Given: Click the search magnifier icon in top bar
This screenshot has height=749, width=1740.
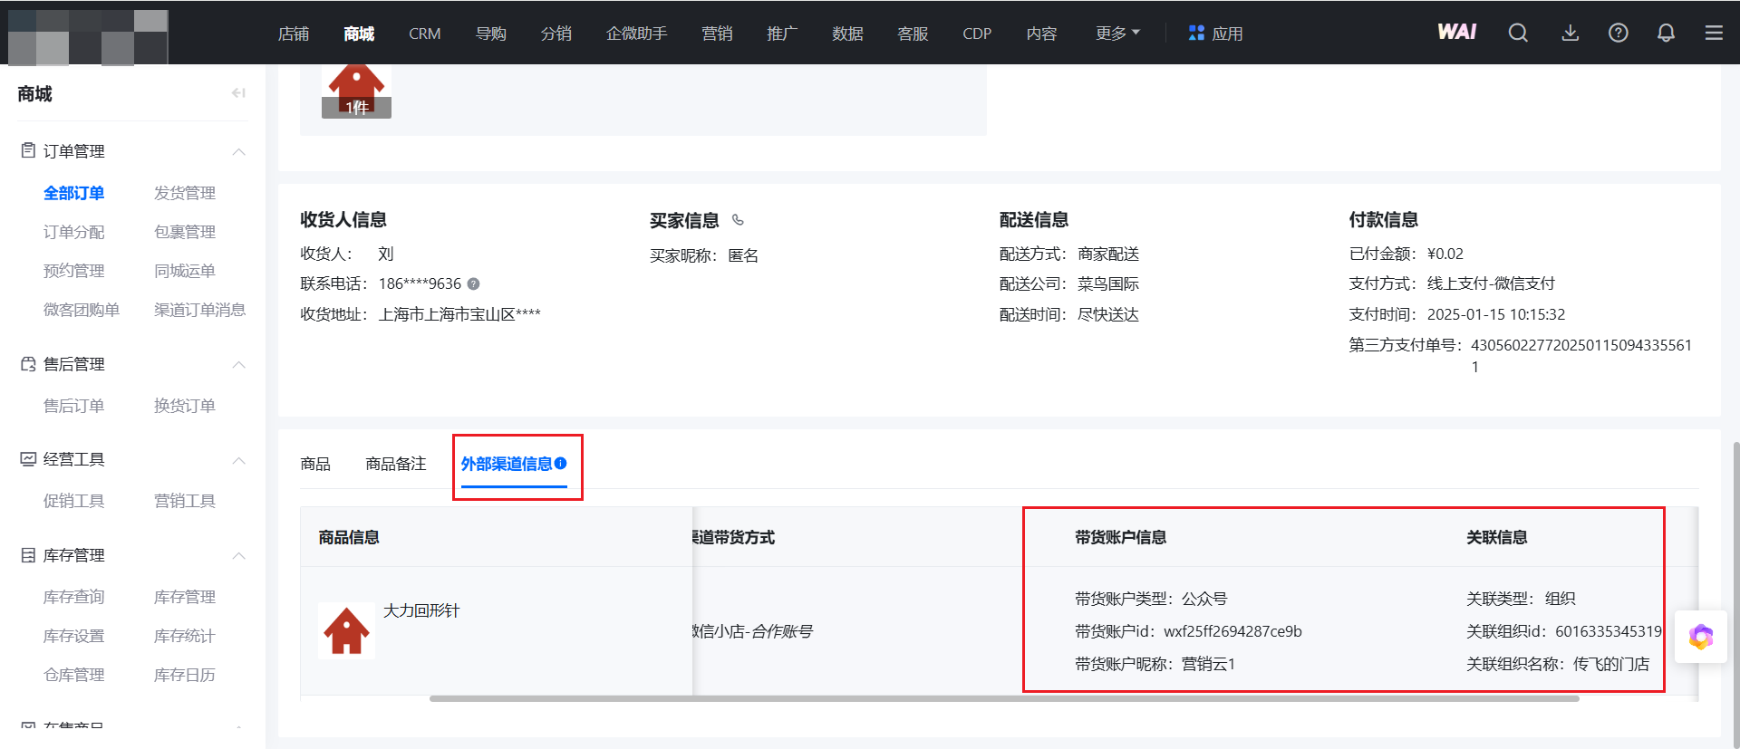Looking at the screenshot, I should tap(1518, 34).
